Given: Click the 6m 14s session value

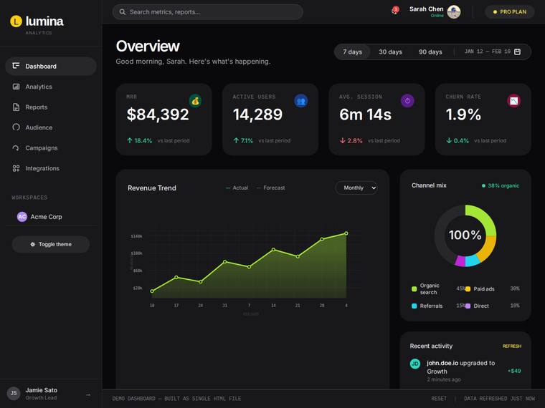Looking at the screenshot, I should [365, 115].
